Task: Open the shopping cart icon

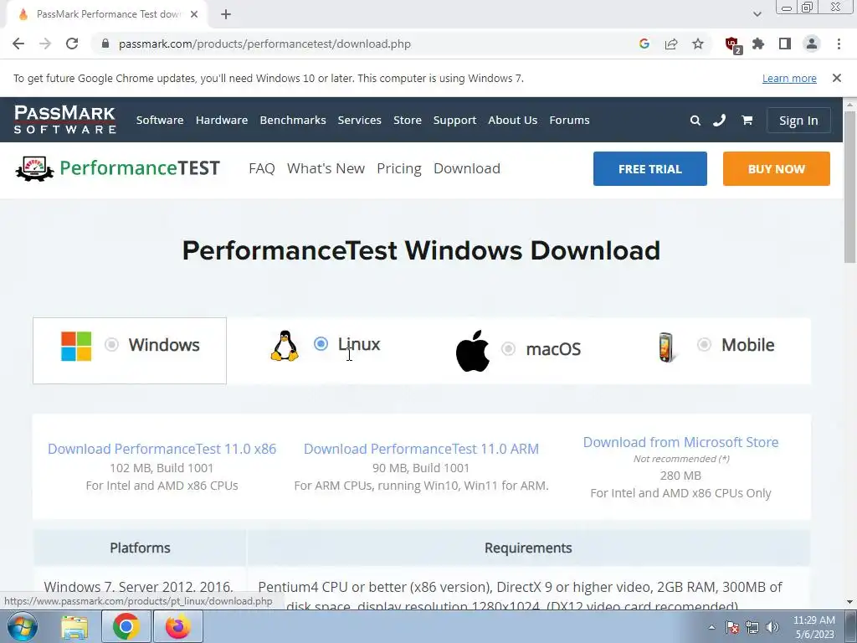Action: click(x=747, y=121)
